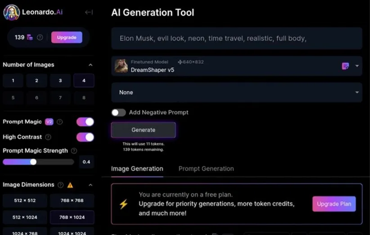Click the token help question mark icon
The image size is (370, 235).
click(40, 37)
